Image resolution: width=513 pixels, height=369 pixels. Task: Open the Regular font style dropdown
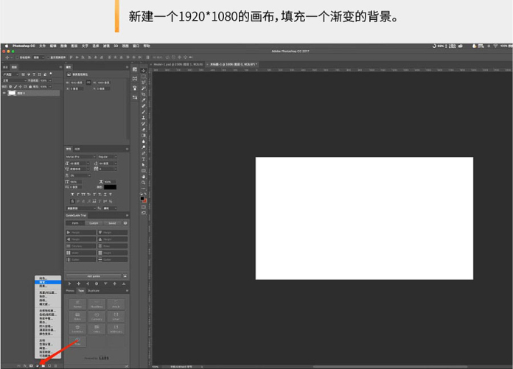pyautogui.click(x=107, y=156)
